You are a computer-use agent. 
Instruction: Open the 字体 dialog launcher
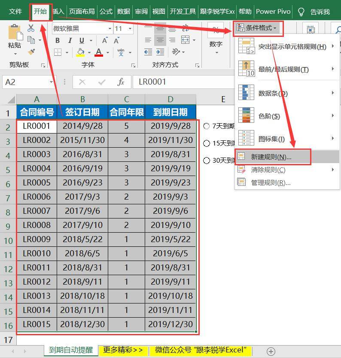point(134,66)
